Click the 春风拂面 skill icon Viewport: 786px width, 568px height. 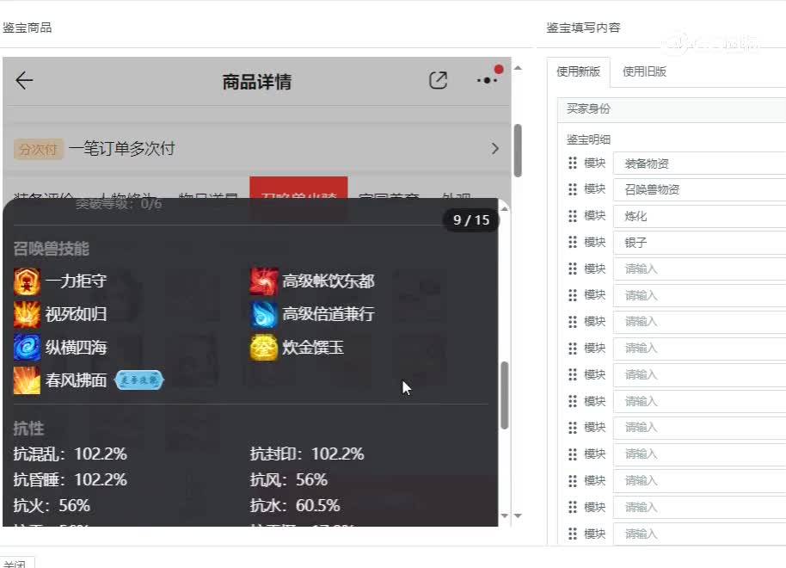[x=27, y=380]
